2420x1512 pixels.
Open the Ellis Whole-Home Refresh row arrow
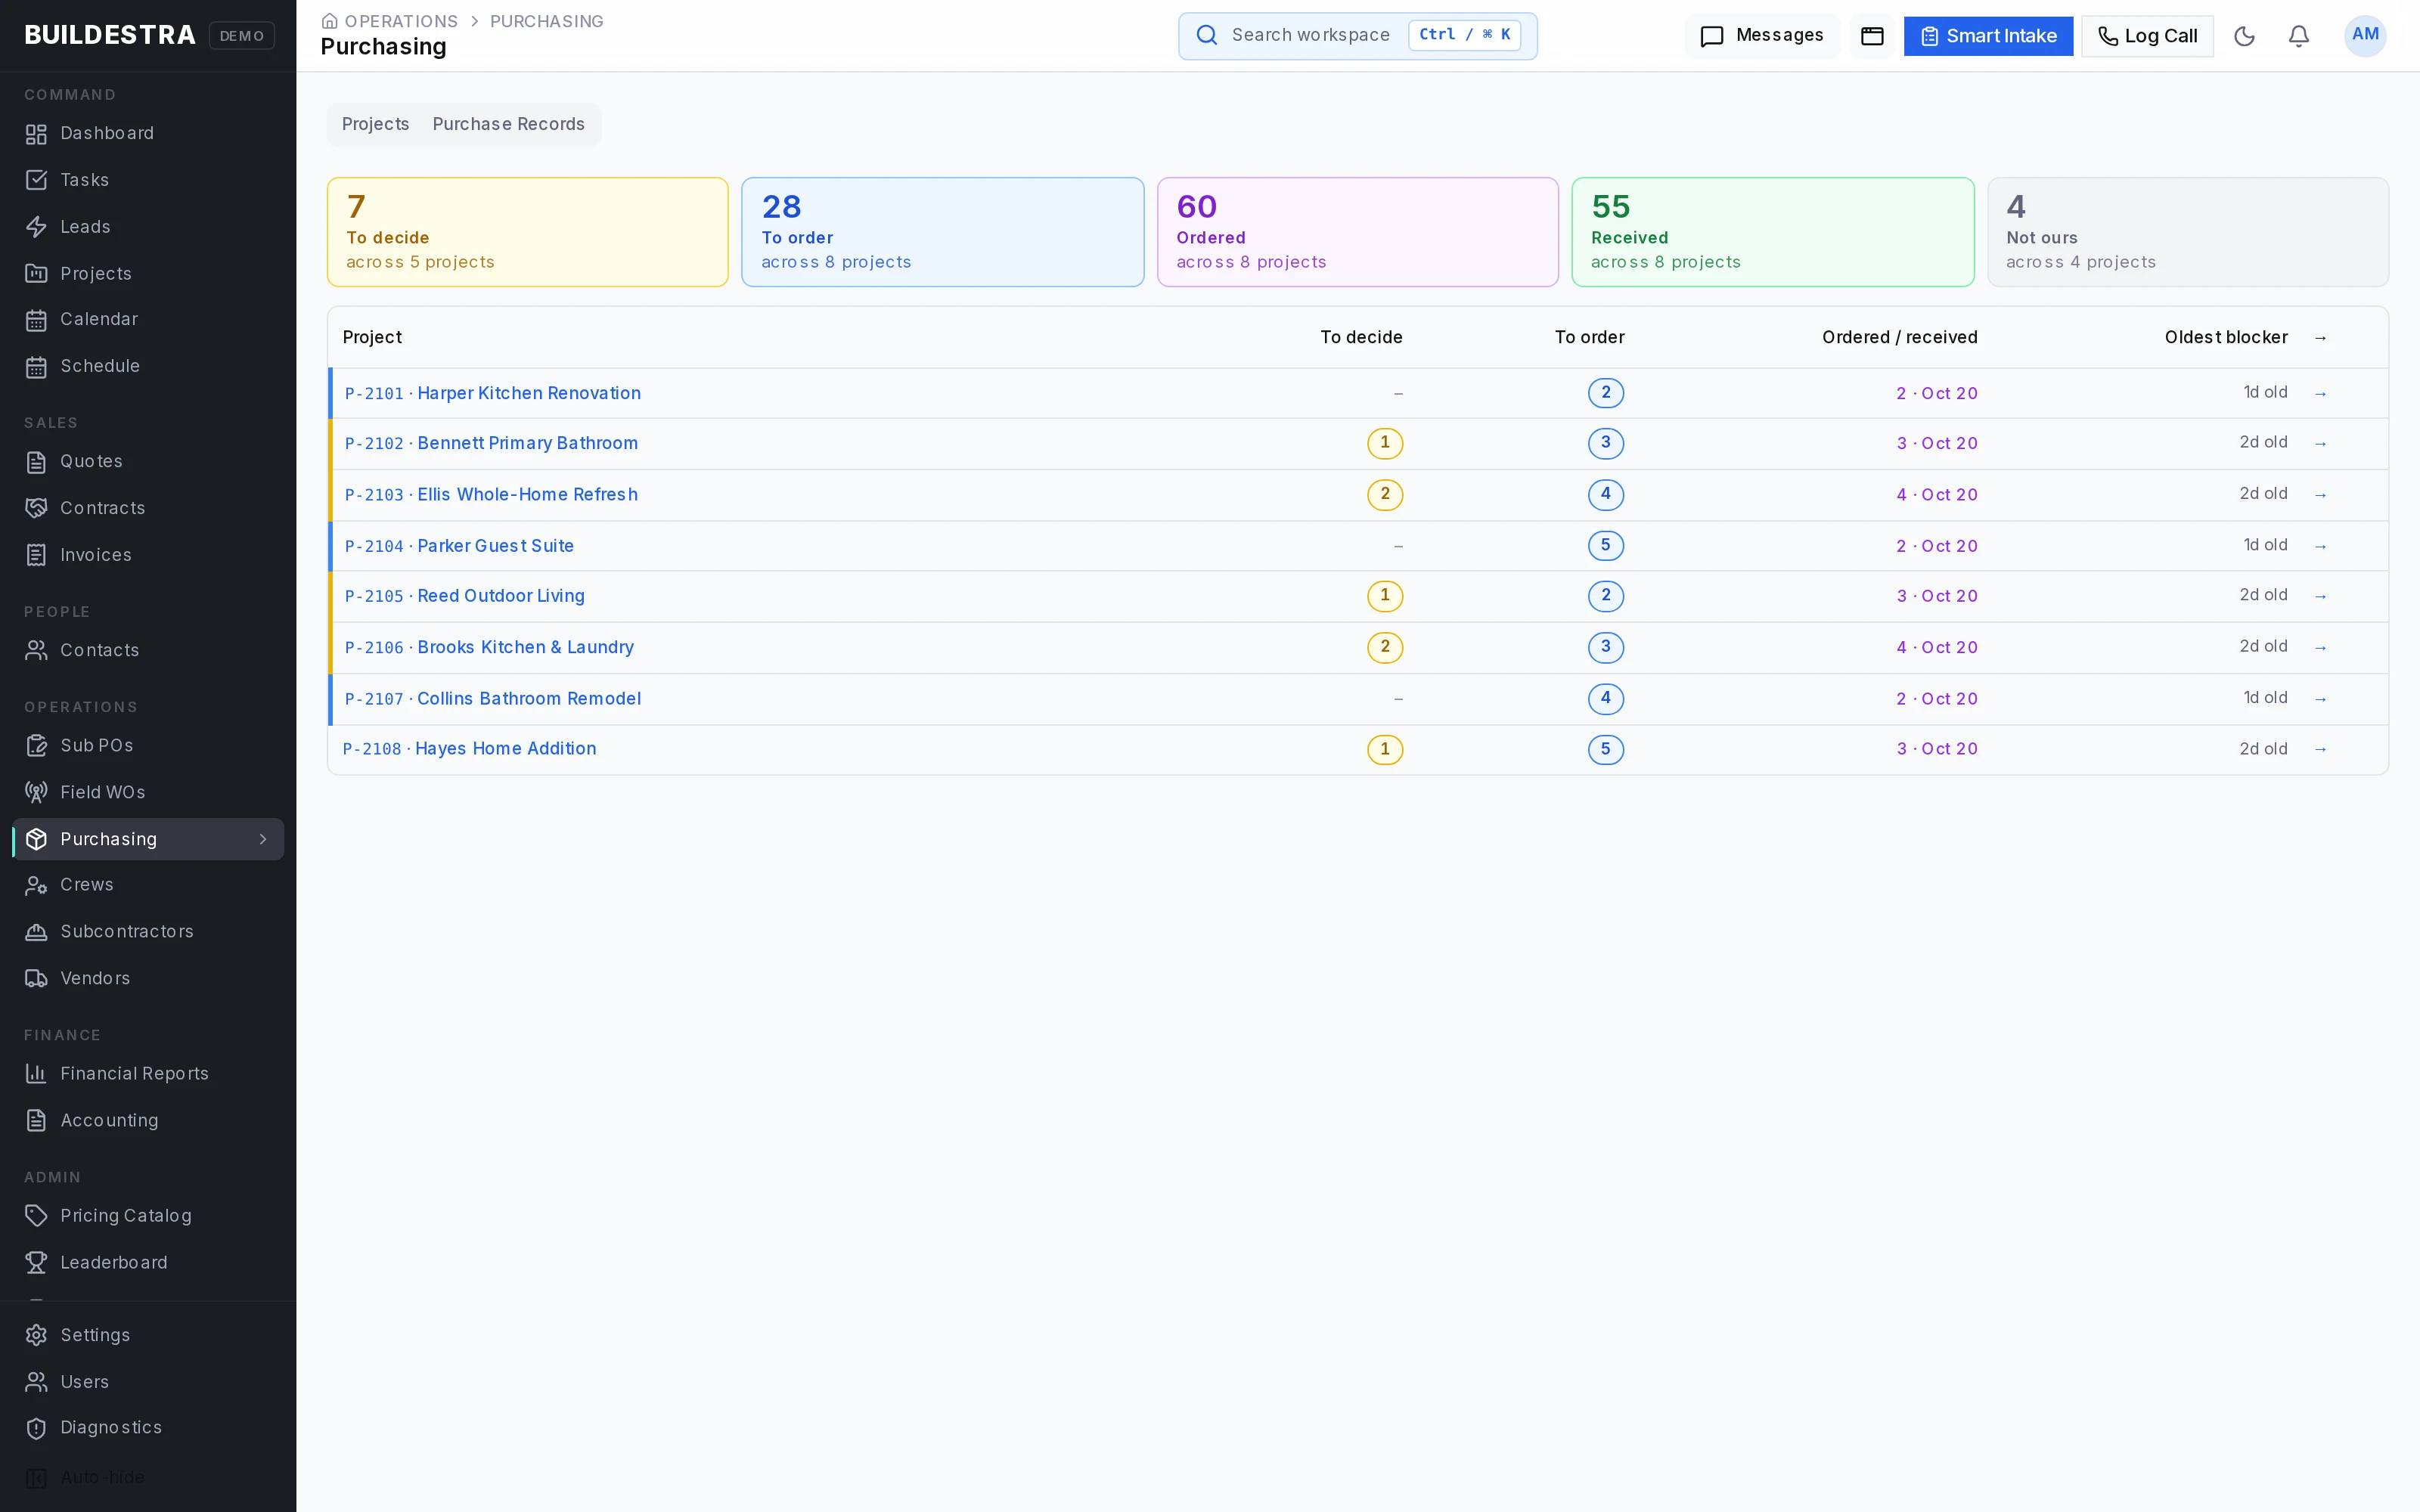point(2320,495)
